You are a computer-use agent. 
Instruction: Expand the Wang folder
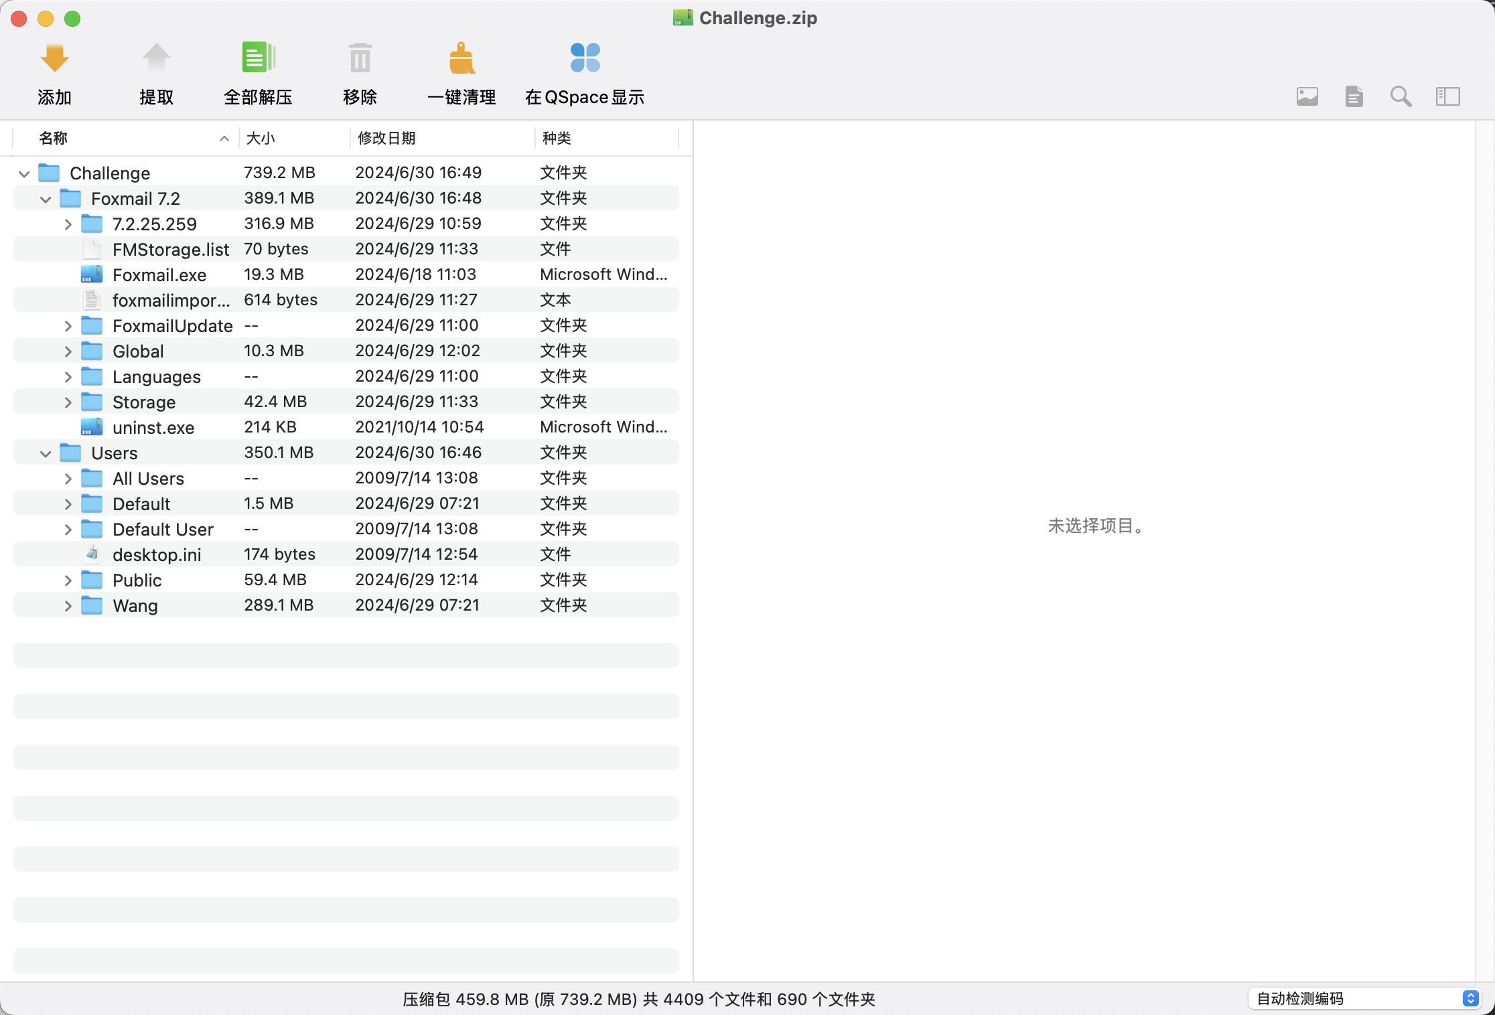tap(68, 606)
